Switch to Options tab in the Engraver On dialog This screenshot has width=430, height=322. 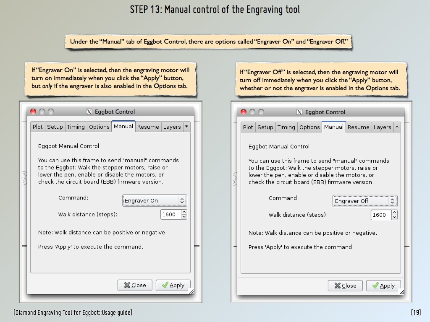pyautogui.click(x=99, y=127)
